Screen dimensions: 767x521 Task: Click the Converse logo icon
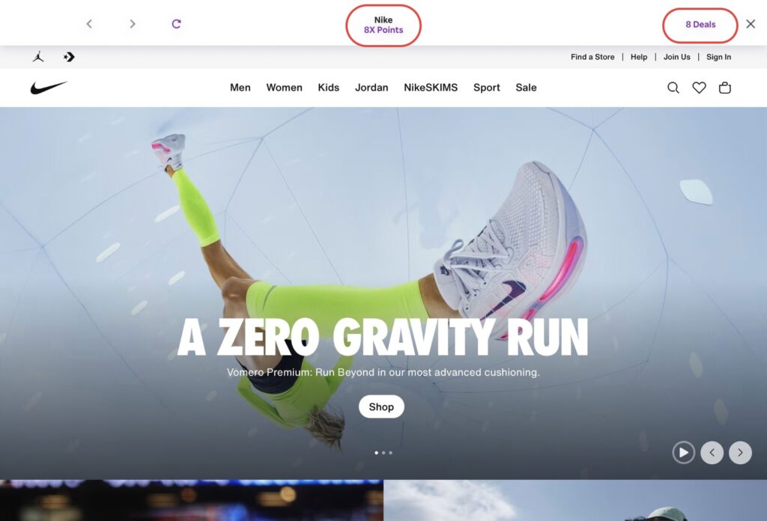point(69,57)
